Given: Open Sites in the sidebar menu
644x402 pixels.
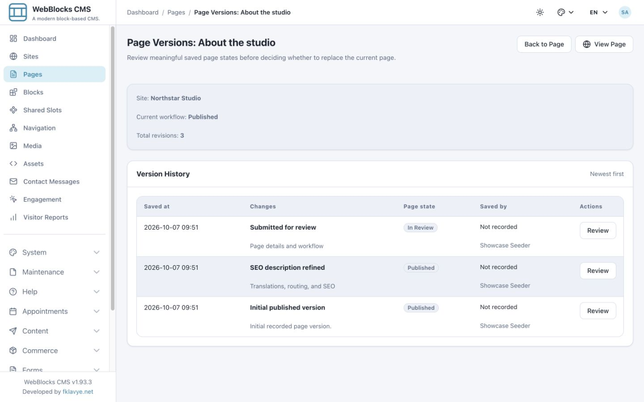Looking at the screenshot, I should click(x=54, y=56).
